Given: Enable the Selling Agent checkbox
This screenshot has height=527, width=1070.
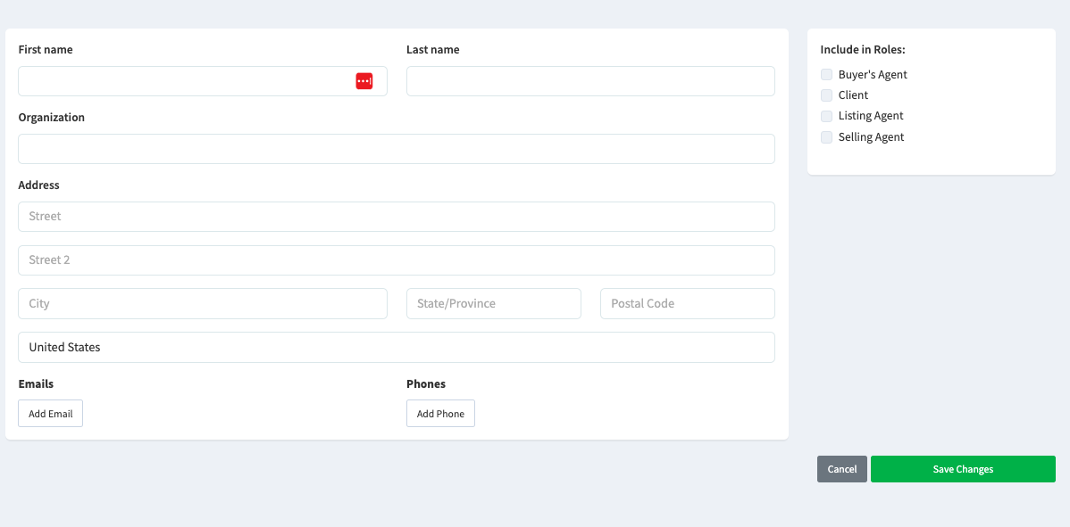Looking at the screenshot, I should 826,136.
